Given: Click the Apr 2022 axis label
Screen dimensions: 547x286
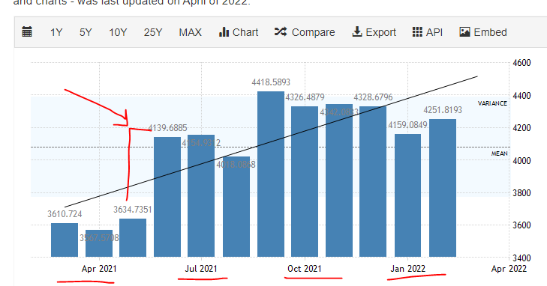Looking at the screenshot, I should (509, 269).
